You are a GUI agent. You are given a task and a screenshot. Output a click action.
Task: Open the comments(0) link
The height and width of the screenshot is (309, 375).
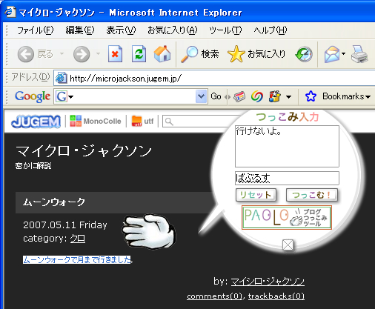pyautogui.click(x=214, y=296)
